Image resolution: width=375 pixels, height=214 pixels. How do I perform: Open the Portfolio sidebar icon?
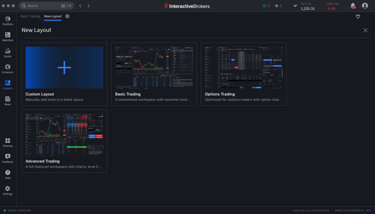[x=8, y=19]
